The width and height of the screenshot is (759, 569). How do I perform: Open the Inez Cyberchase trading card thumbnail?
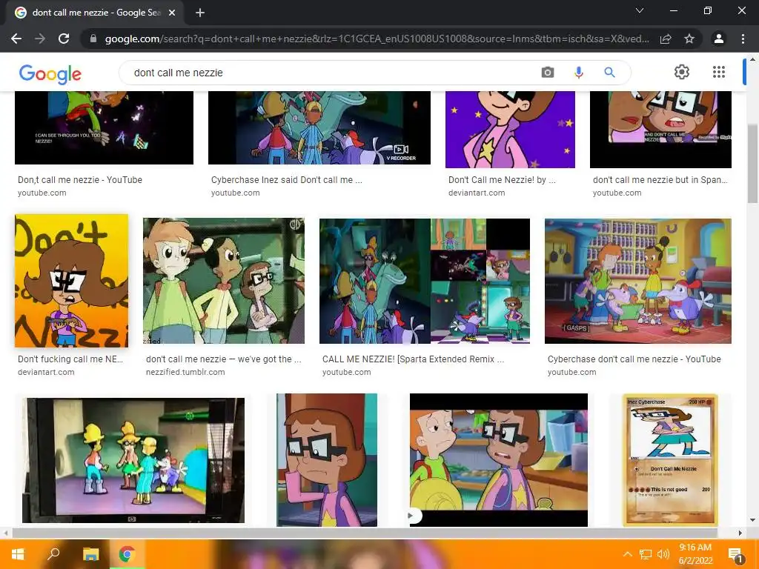pos(669,459)
